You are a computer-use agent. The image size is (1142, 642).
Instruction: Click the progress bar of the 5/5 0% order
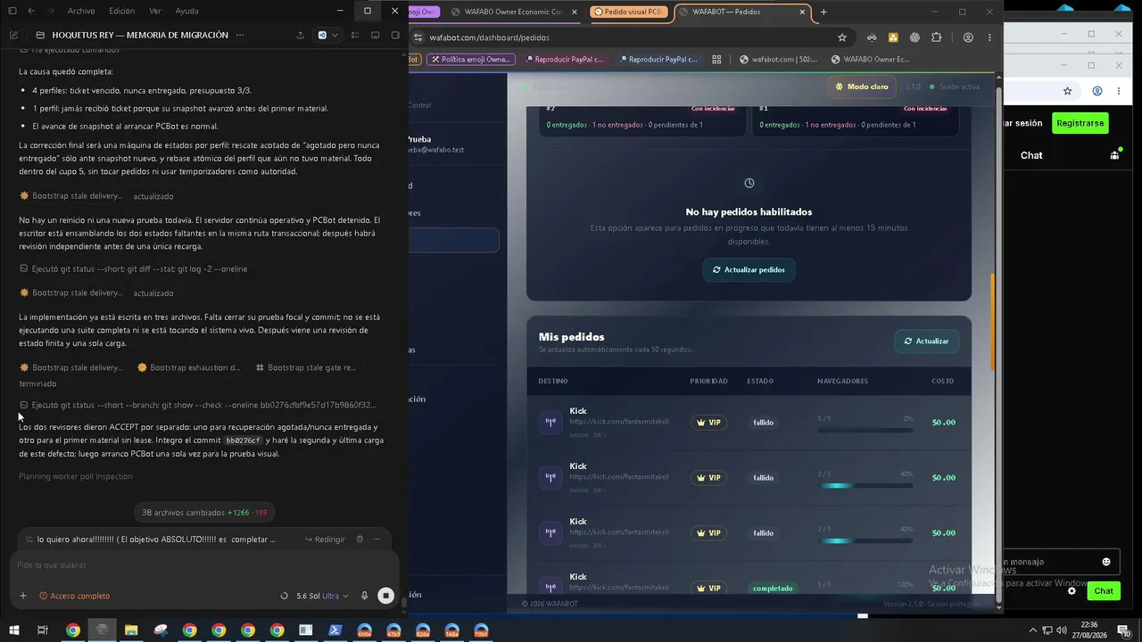865,431
